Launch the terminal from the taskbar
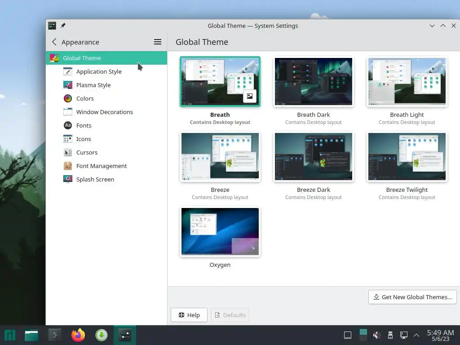460x345 pixels. click(54, 335)
